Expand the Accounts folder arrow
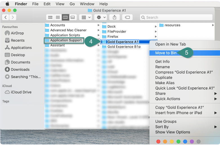This screenshot has width=220, height=145. [x=98, y=25]
